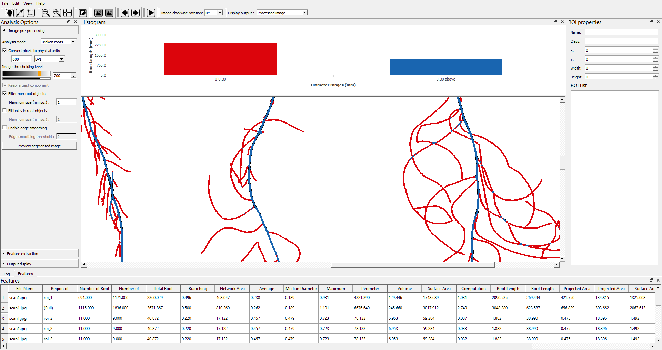This screenshot has width=662, height=350.
Task: Enable Fill holes in root objects
Action: coord(5,110)
